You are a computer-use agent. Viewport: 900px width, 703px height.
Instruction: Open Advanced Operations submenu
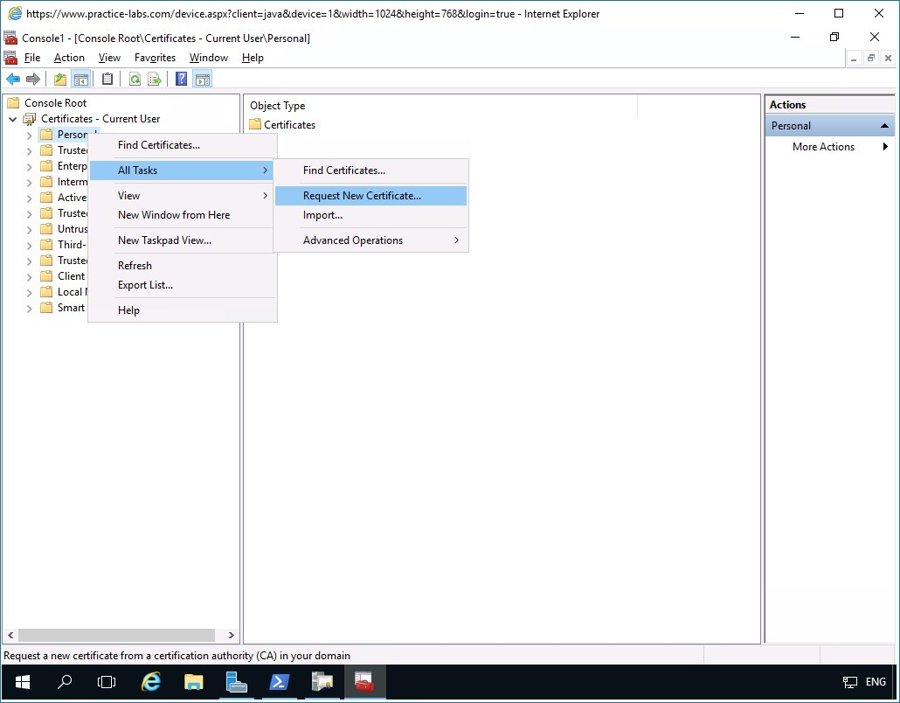(370, 240)
